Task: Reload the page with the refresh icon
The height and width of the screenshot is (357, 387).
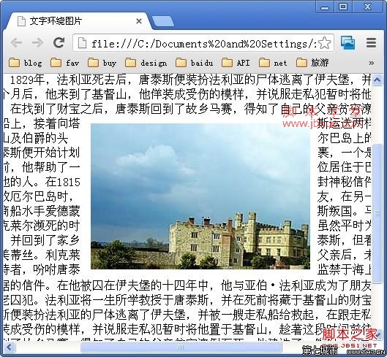Action: click(59, 42)
